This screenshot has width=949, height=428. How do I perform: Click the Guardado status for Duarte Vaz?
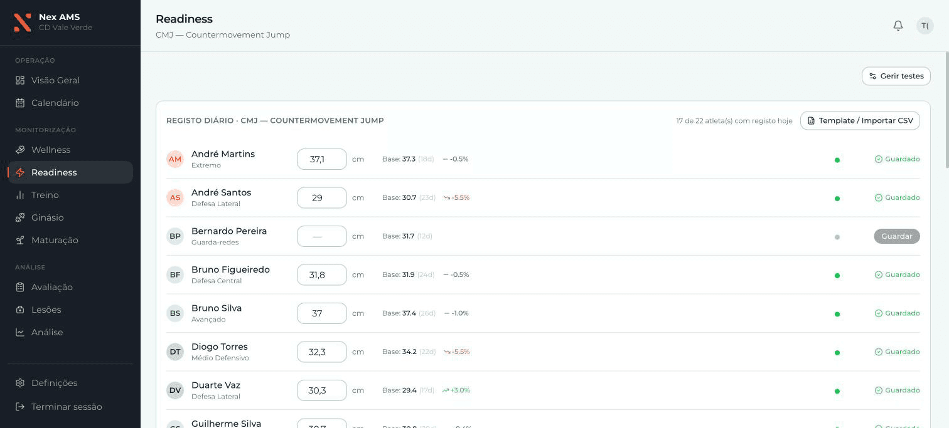click(x=898, y=390)
